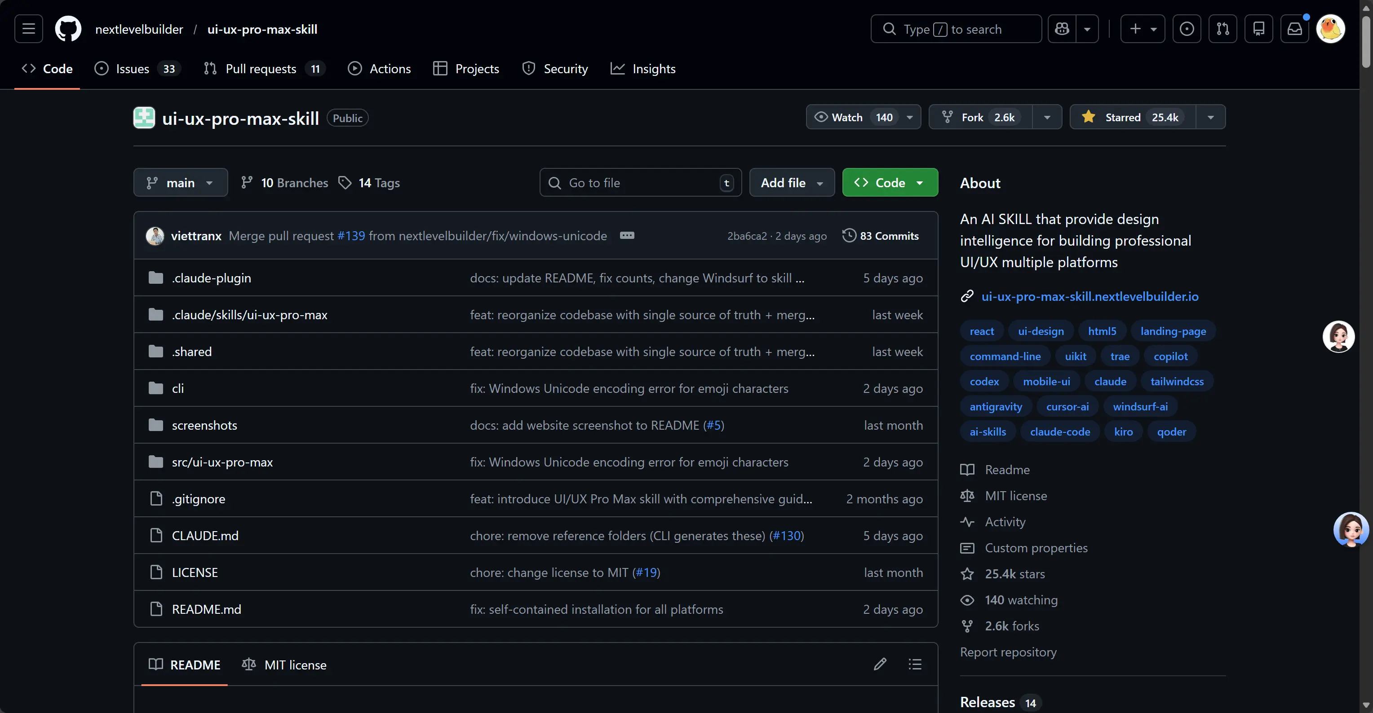Screen dimensions: 1373x713
Task: Click the global pull requests header icon
Action: click(x=1222, y=29)
